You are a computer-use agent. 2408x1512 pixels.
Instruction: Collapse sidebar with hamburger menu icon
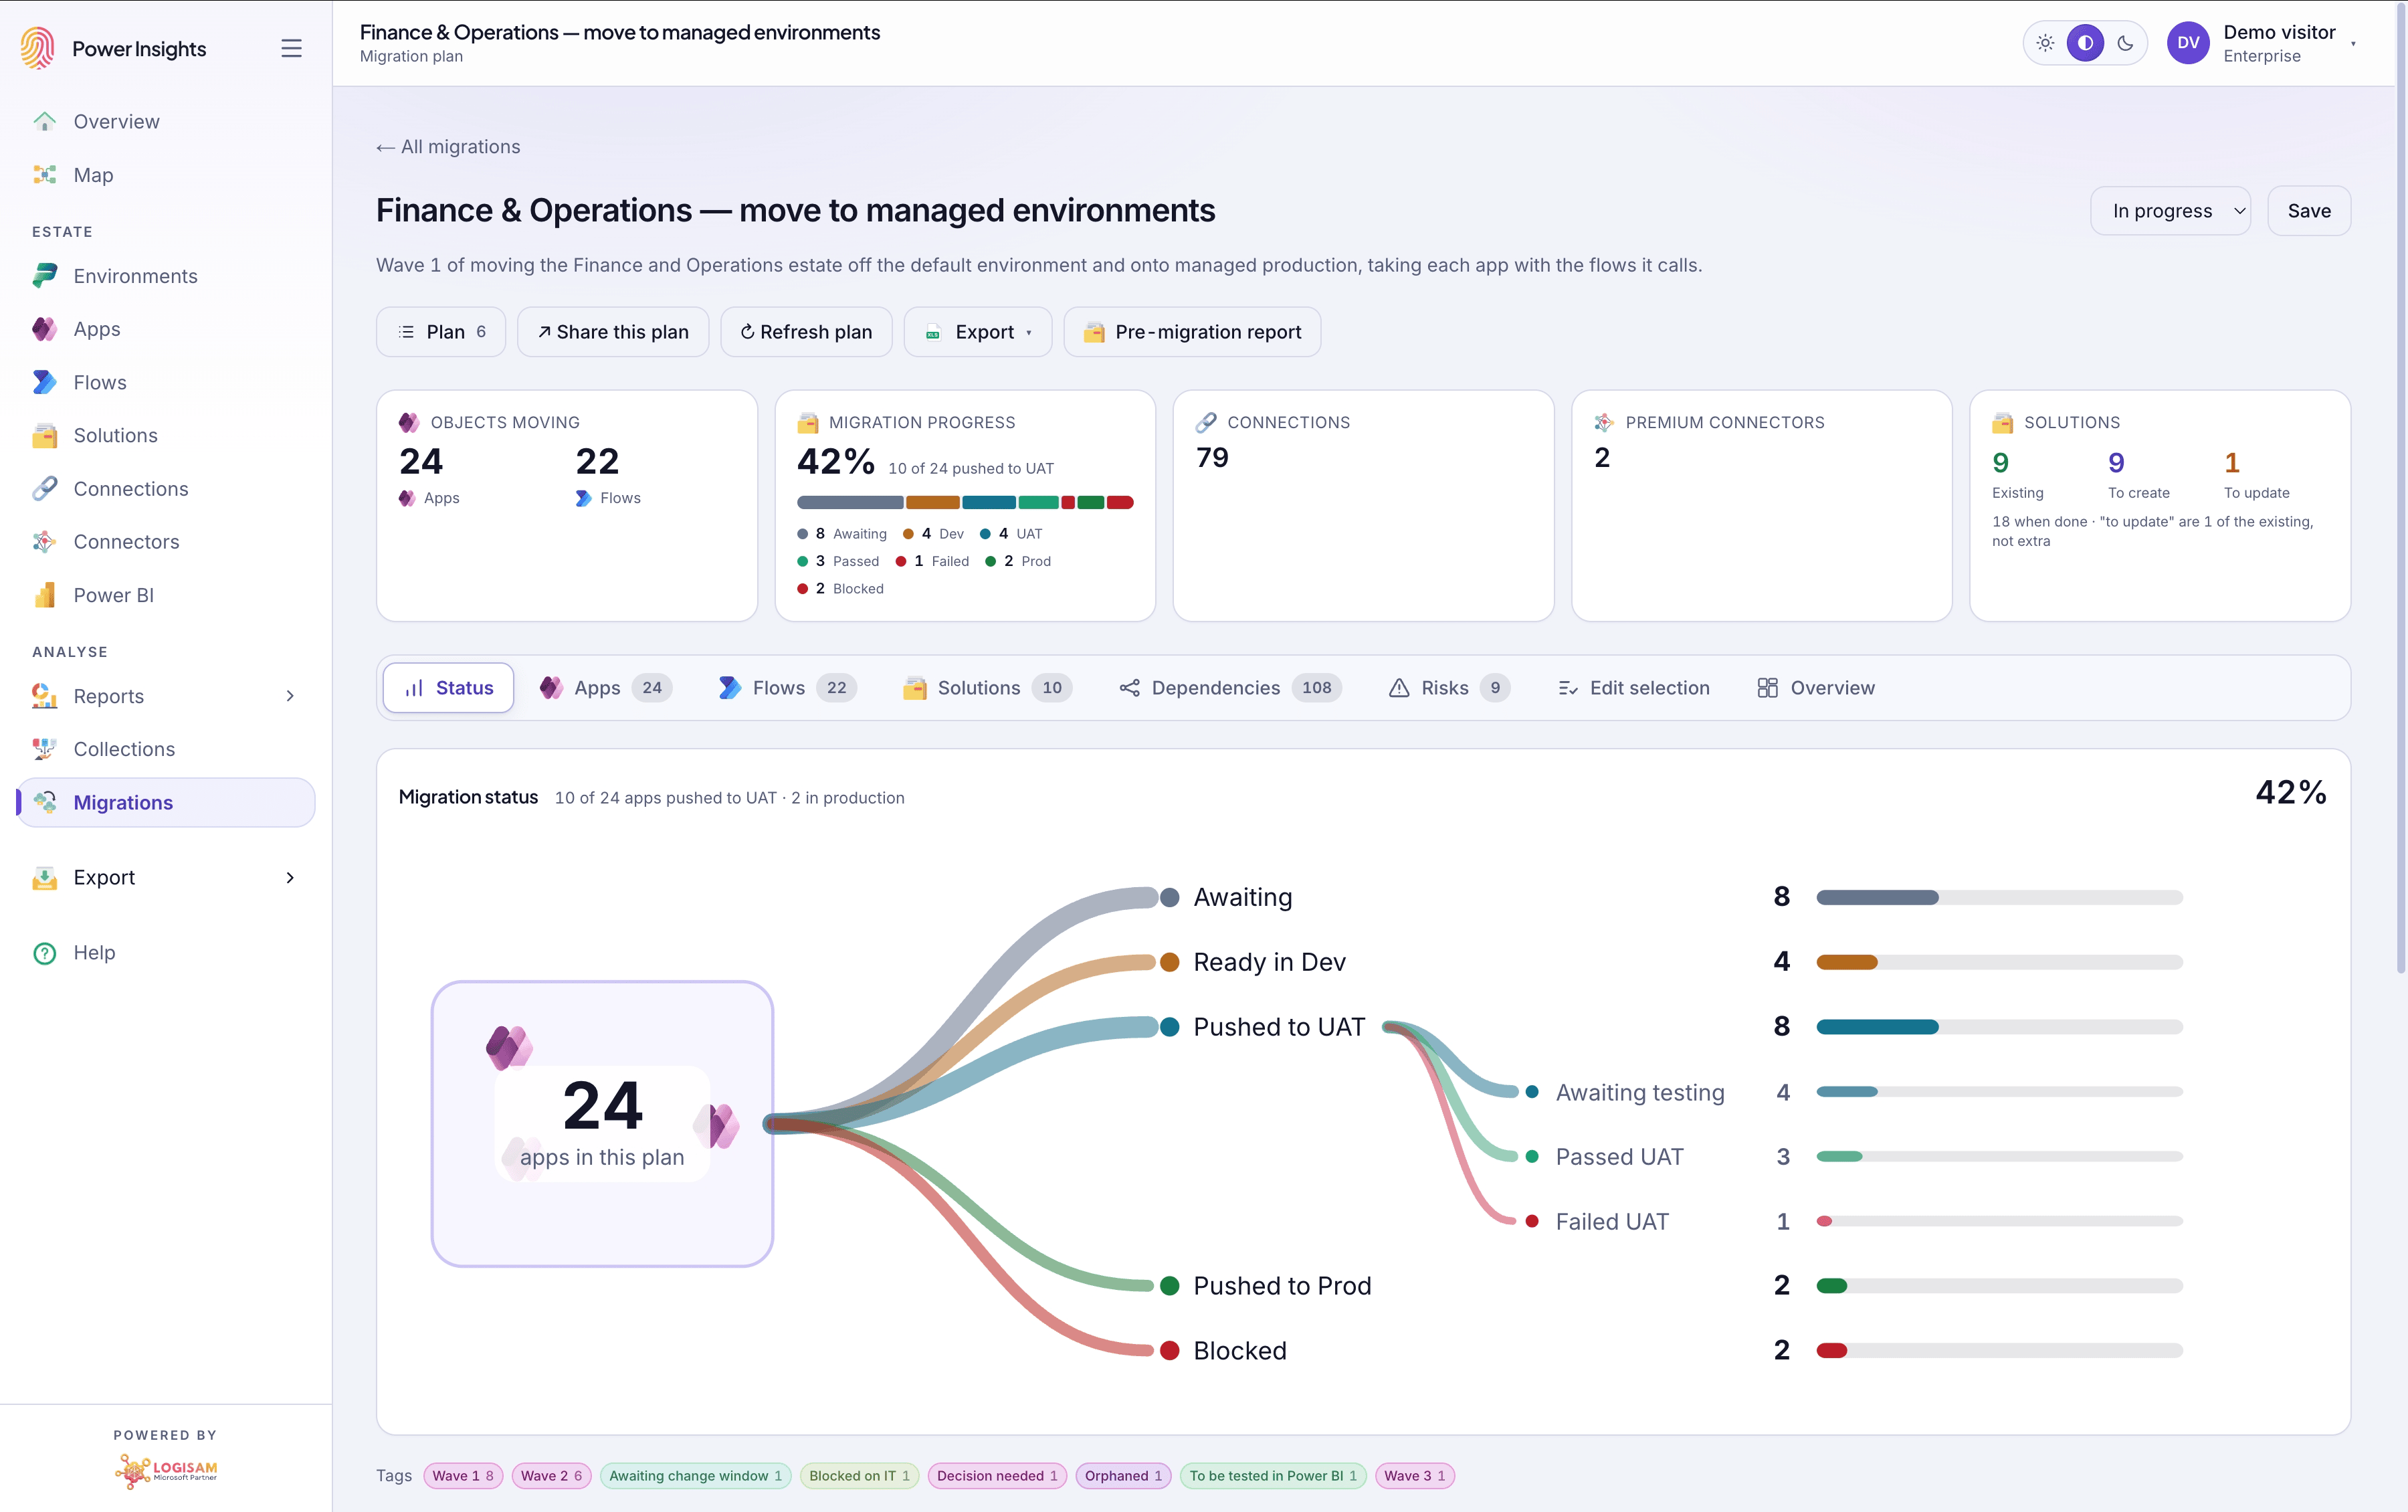click(291, 48)
